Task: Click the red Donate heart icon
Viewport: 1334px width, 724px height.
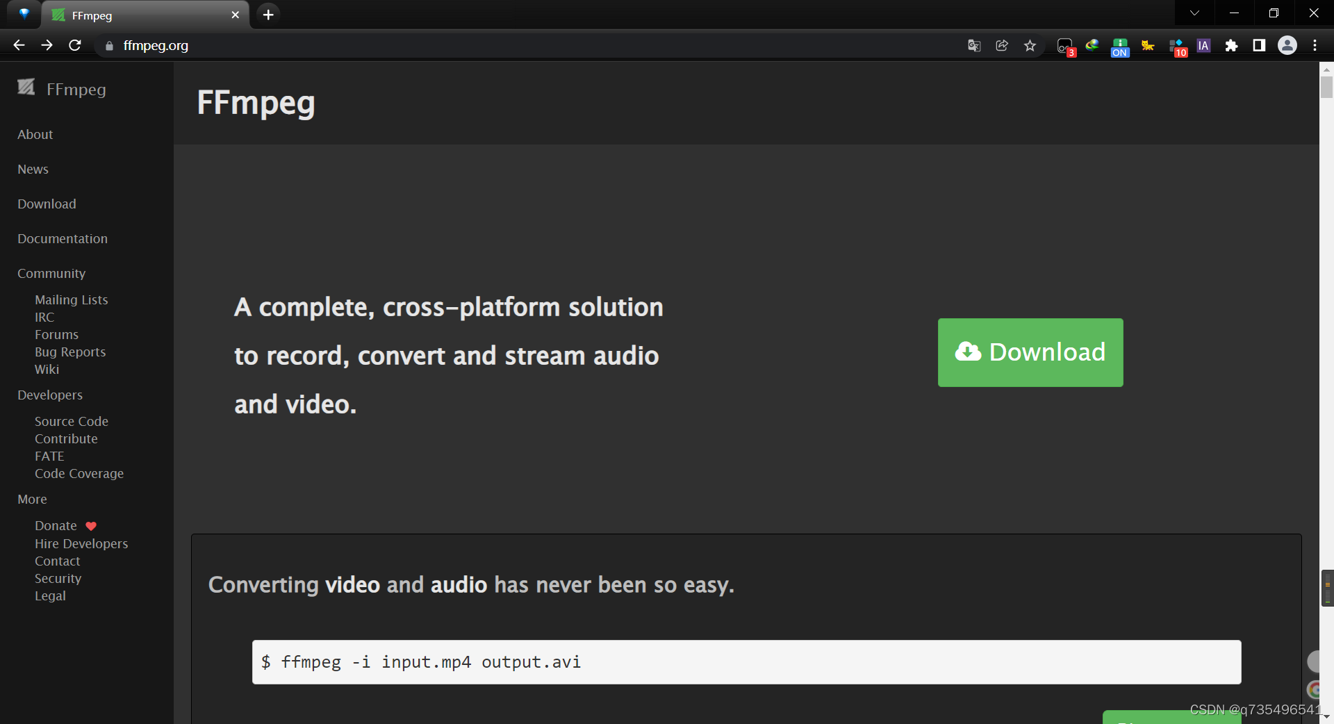Action: pos(91,526)
